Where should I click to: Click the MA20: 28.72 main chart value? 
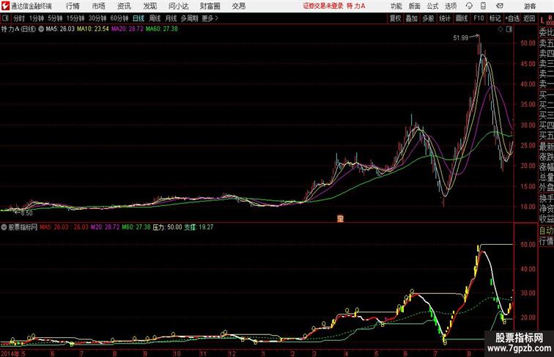pos(128,29)
